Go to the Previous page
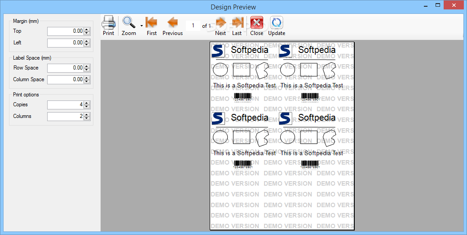Viewport: 467px width, 235px height. tap(173, 22)
